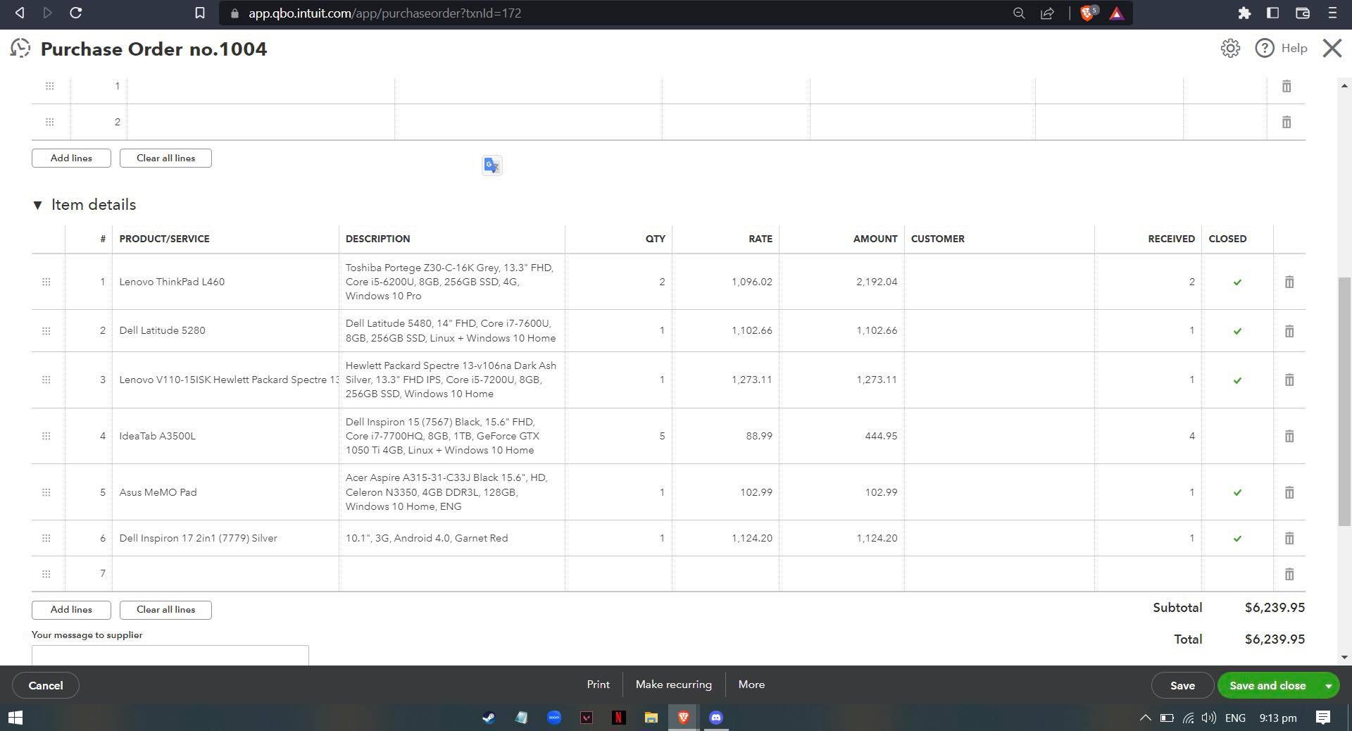The width and height of the screenshot is (1352, 731).
Task: Click Add lines under the category table
Action: point(71,158)
